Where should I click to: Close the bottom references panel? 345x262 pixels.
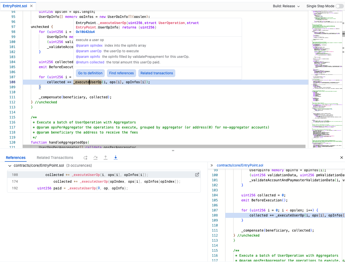tap(341, 158)
